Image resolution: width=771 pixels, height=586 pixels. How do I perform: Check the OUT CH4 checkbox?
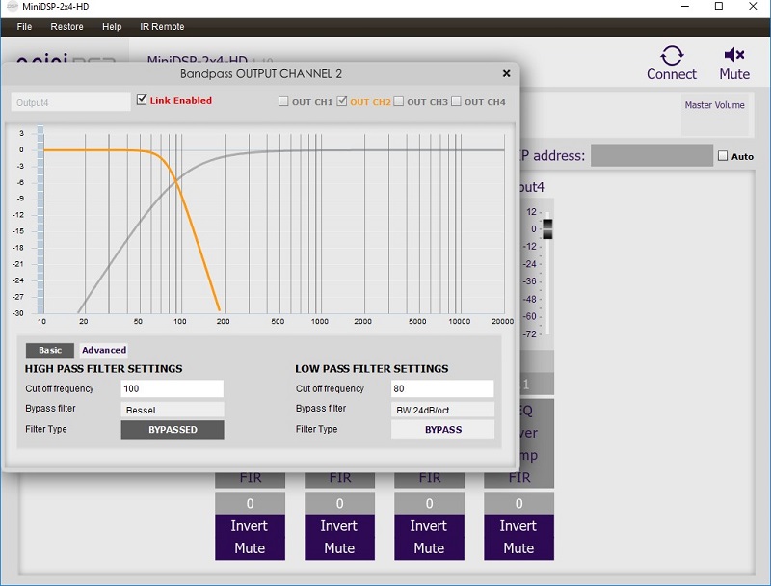point(456,101)
